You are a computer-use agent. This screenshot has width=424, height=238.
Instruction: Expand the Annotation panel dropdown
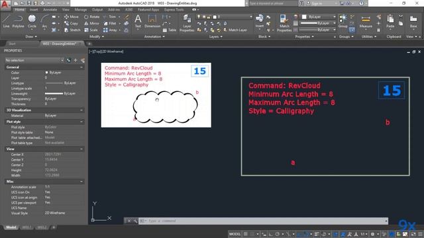click(x=154, y=36)
